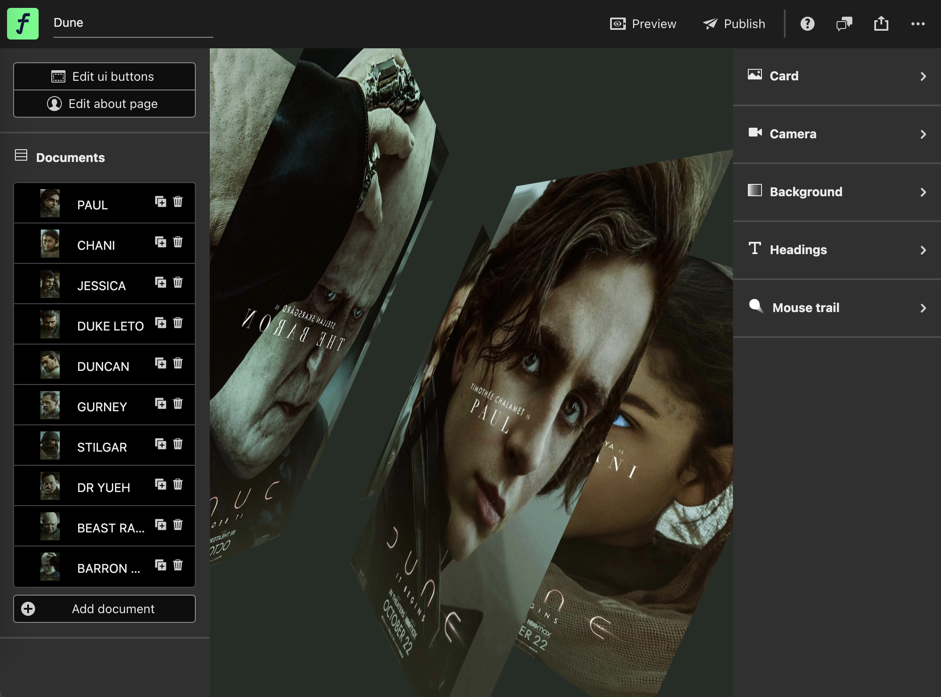The height and width of the screenshot is (697, 941).
Task: Duplicate the DUKE LETO document
Action: click(x=161, y=323)
